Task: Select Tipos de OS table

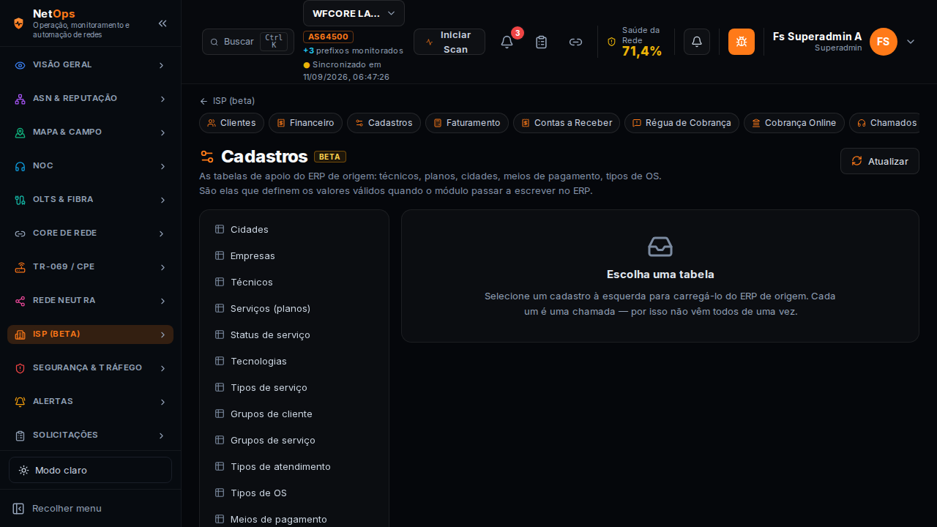Action: pyautogui.click(x=294, y=493)
